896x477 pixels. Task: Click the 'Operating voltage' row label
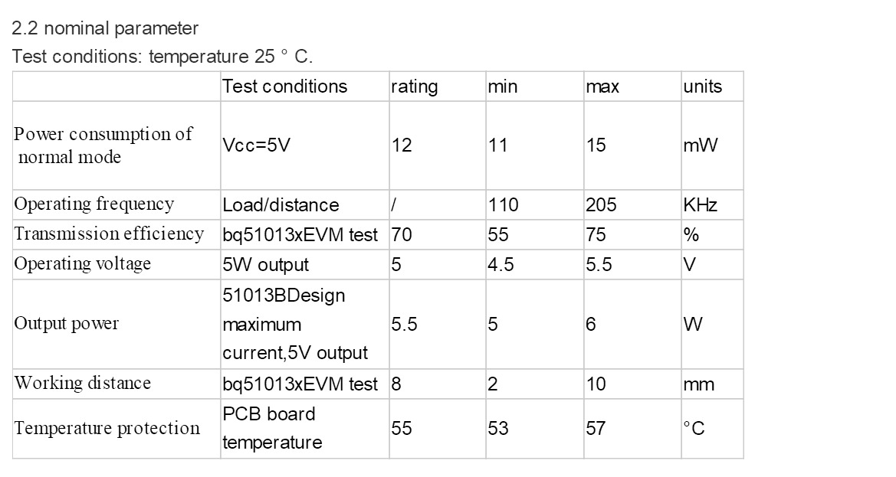117,264
